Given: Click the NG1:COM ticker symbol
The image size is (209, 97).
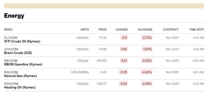Looking at the screenshot, I should (x=11, y=72).
